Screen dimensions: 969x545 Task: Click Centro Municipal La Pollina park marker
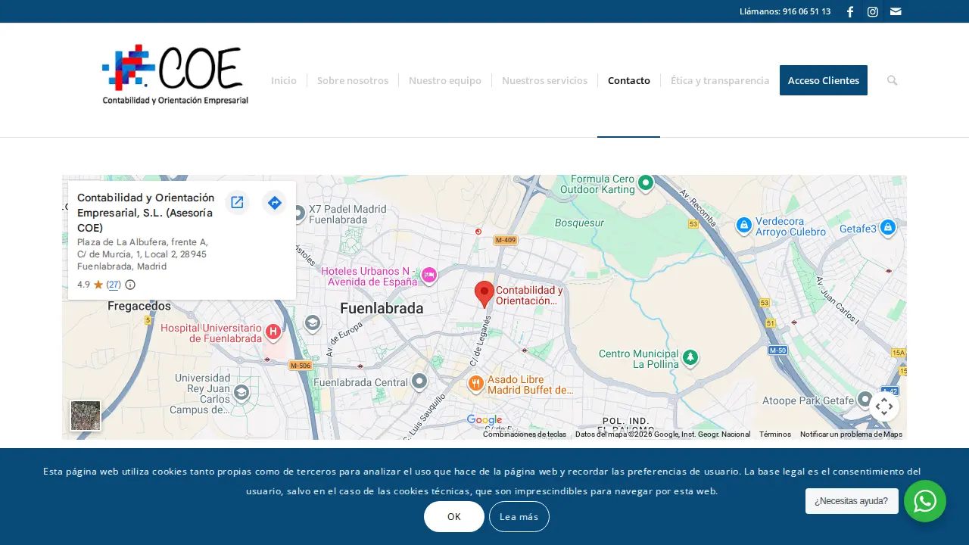coord(690,357)
